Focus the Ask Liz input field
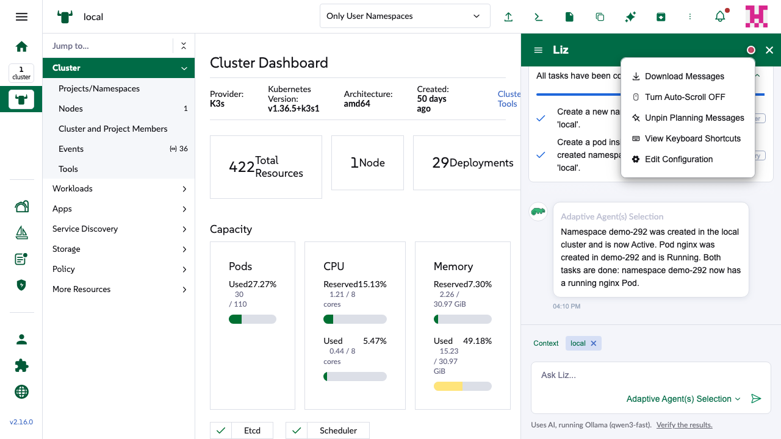The width and height of the screenshot is (781, 439). 650,376
